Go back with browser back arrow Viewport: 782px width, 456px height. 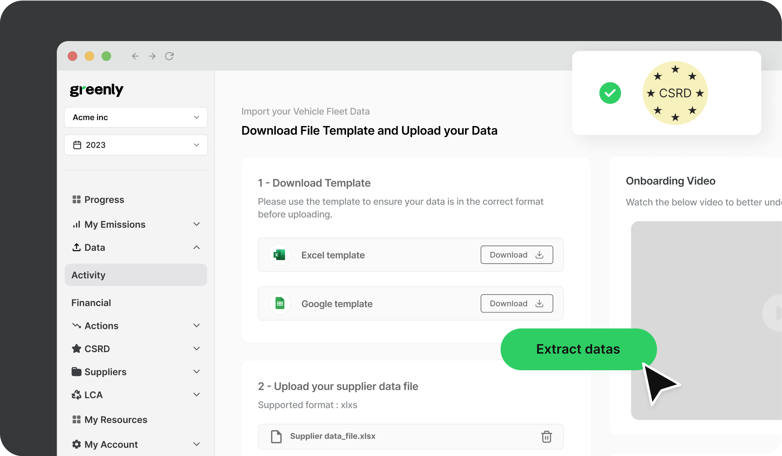click(135, 56)
